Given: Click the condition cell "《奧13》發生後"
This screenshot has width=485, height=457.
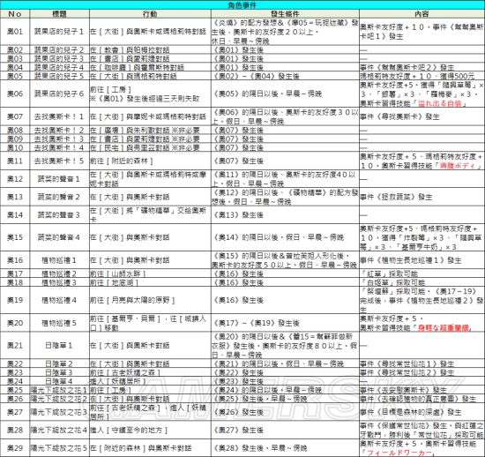Looking at the screenshot, I should [x=285, y=214].
